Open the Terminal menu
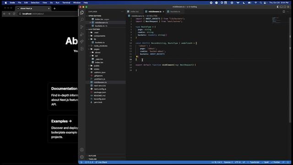The image size is (293, 165). pyautogui.click(x=66, y=3)
